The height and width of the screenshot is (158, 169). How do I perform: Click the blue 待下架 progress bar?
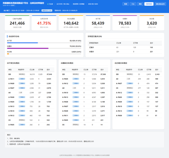tap(22, 43)
